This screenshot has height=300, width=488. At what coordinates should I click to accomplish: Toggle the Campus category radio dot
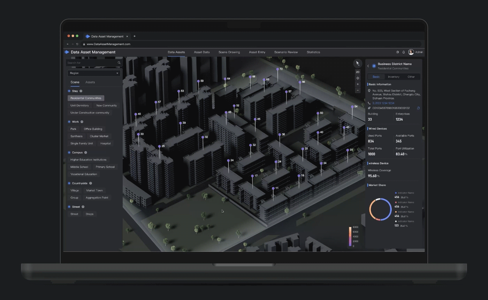coord(69,152)
